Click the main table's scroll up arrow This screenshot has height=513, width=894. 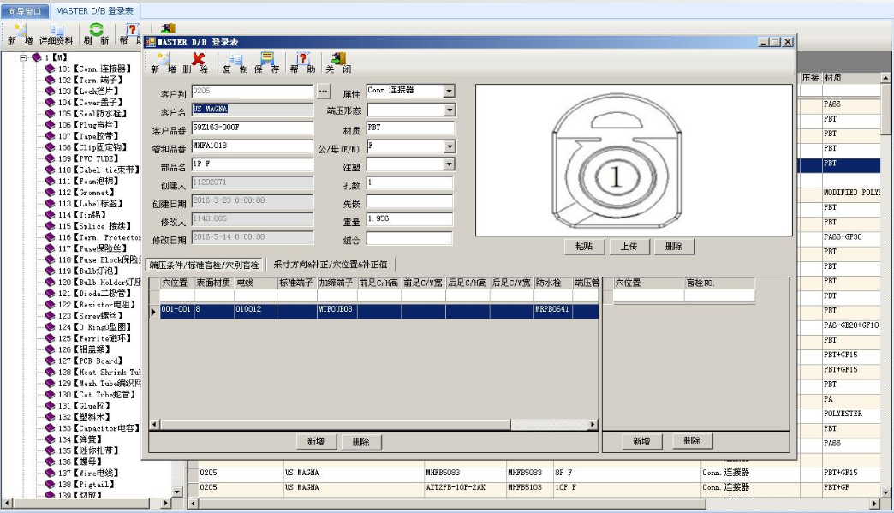(885, 78)
